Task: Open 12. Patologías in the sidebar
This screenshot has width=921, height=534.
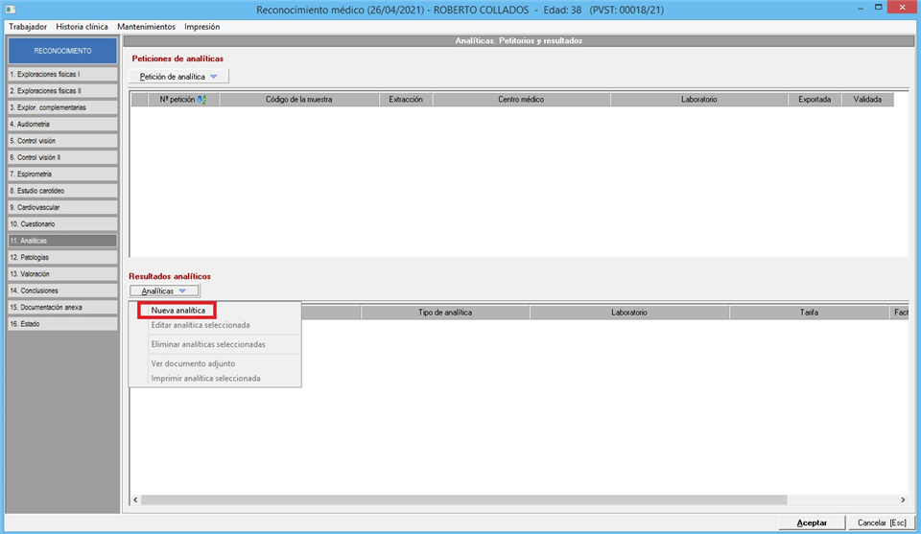Action: 62,258
